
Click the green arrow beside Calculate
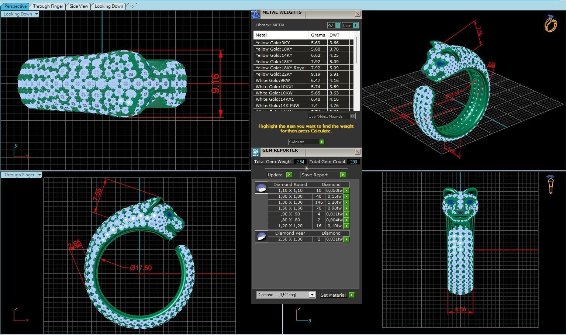[x=322, y=142]
